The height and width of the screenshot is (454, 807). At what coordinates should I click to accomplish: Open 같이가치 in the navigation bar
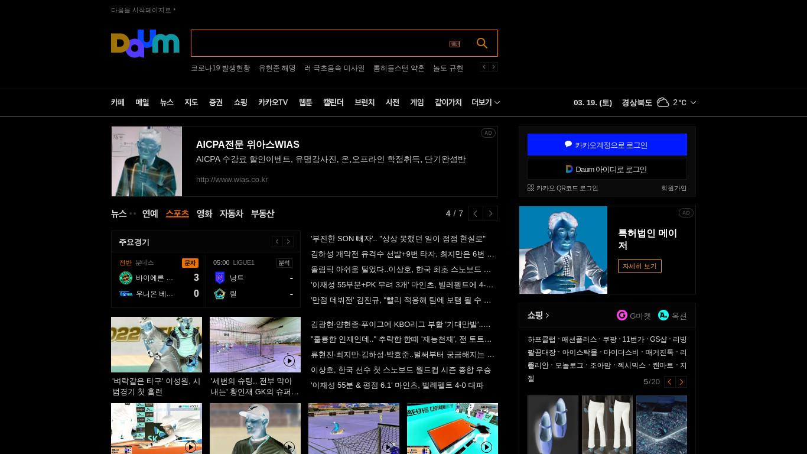448,102
